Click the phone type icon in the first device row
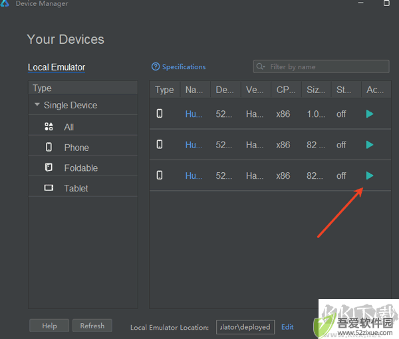This screenshot has height=339, width=399. point(160,114)
